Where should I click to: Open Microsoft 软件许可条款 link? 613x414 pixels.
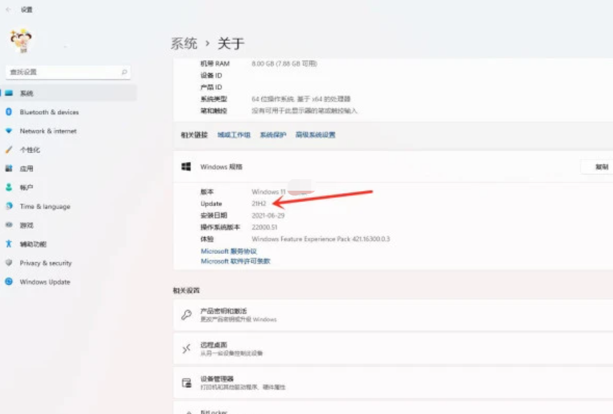235,261
